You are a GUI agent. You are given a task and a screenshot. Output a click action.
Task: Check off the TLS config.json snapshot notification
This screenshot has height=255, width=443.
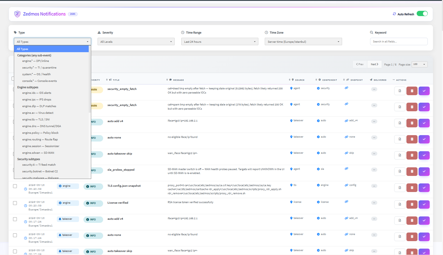click(424, 188)
